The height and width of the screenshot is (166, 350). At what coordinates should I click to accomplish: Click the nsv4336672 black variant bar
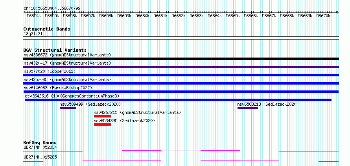[181, 59]
